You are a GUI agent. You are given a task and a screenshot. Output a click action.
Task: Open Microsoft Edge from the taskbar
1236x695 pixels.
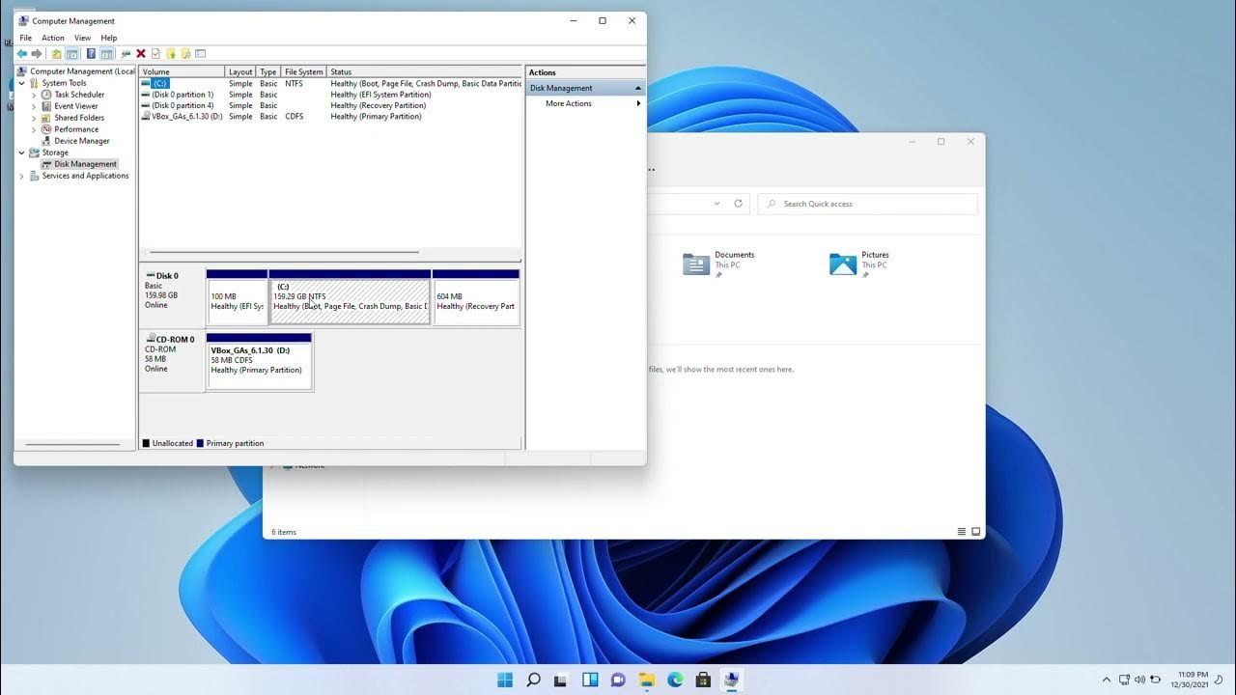(675, 680)
